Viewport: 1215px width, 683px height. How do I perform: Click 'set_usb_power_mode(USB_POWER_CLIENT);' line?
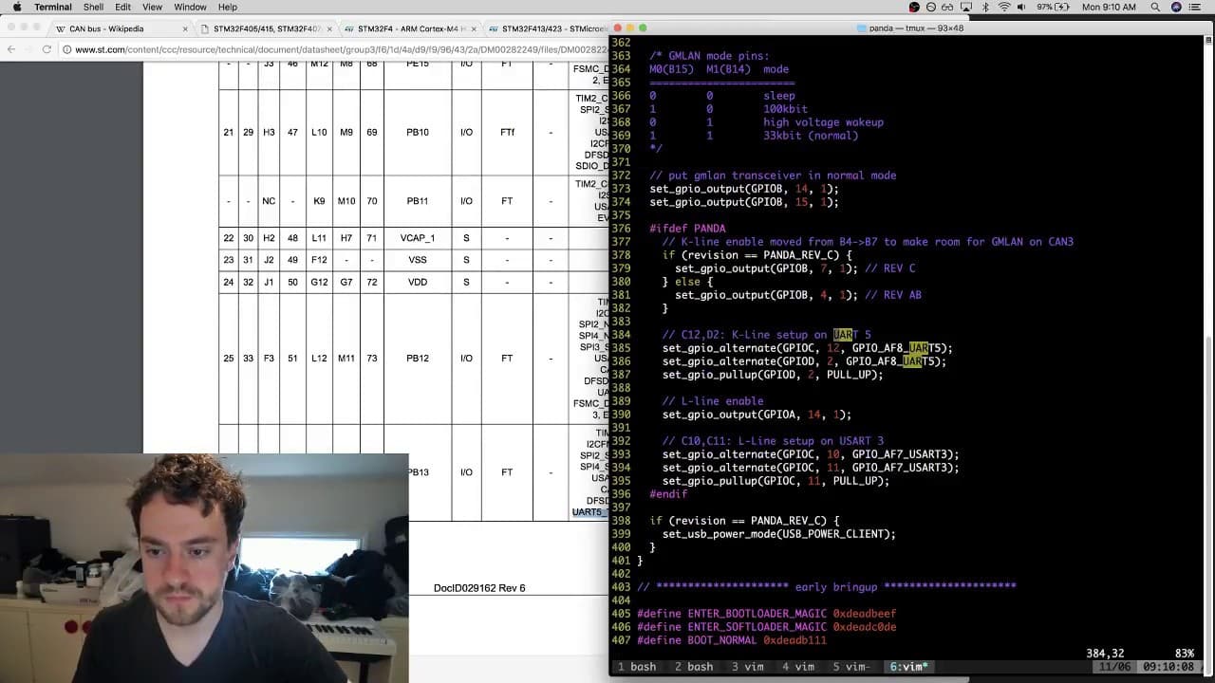point(778,534)
